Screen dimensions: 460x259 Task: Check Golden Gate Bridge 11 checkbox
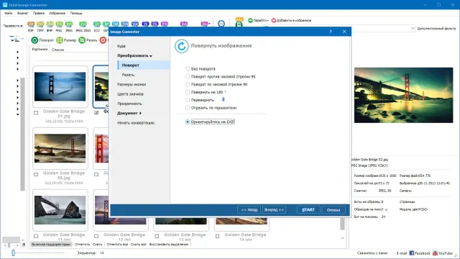pyautogui.click(x=36, y=236)
